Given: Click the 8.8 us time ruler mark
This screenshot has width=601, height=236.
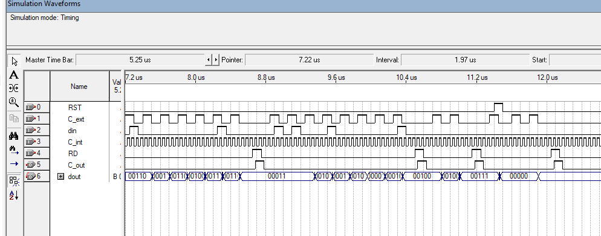Looking at the screenshot, I should coord(266,77).
